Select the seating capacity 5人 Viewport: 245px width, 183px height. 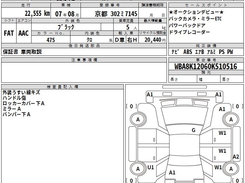coord(132,27)
